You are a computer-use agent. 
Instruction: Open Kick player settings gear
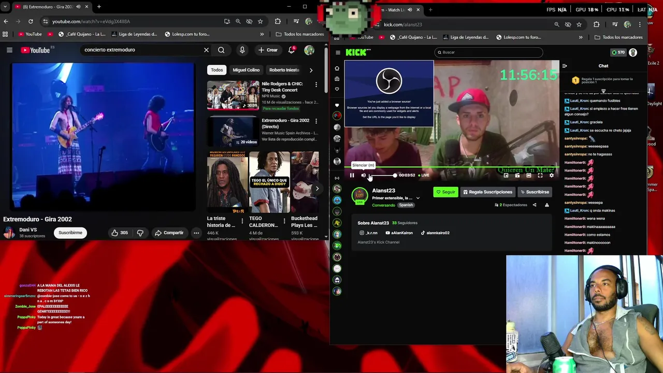pos(551,175)
